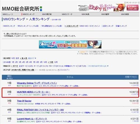Go to results page 5
Viewport: 140px width, 124px height.
point(64,70)
